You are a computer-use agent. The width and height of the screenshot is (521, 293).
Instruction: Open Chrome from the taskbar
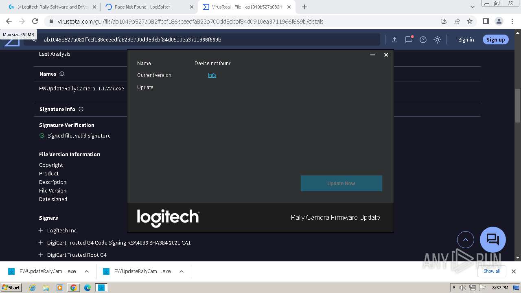tap(73, 288)
